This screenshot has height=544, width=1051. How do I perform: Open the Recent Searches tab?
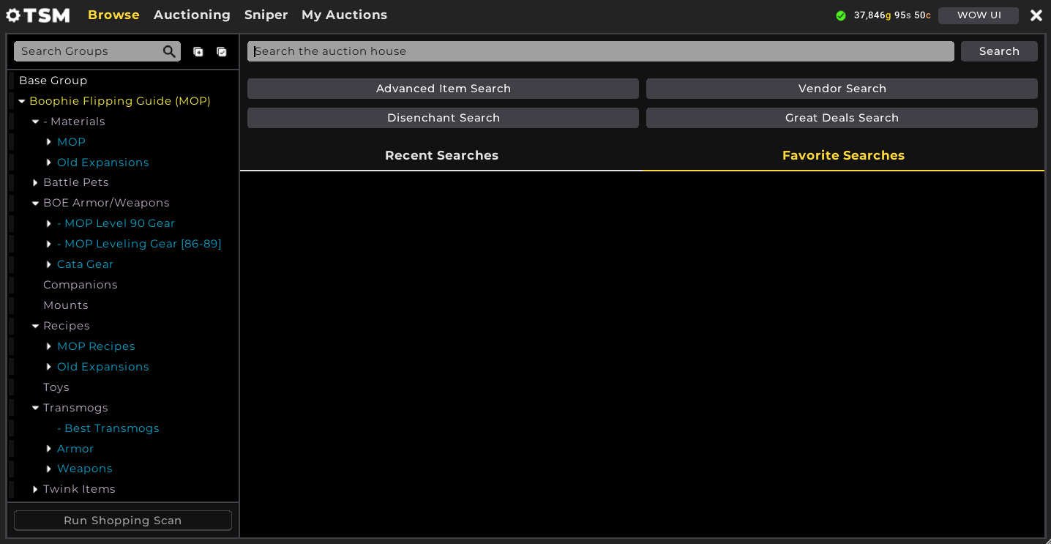(x=441, y=155)
